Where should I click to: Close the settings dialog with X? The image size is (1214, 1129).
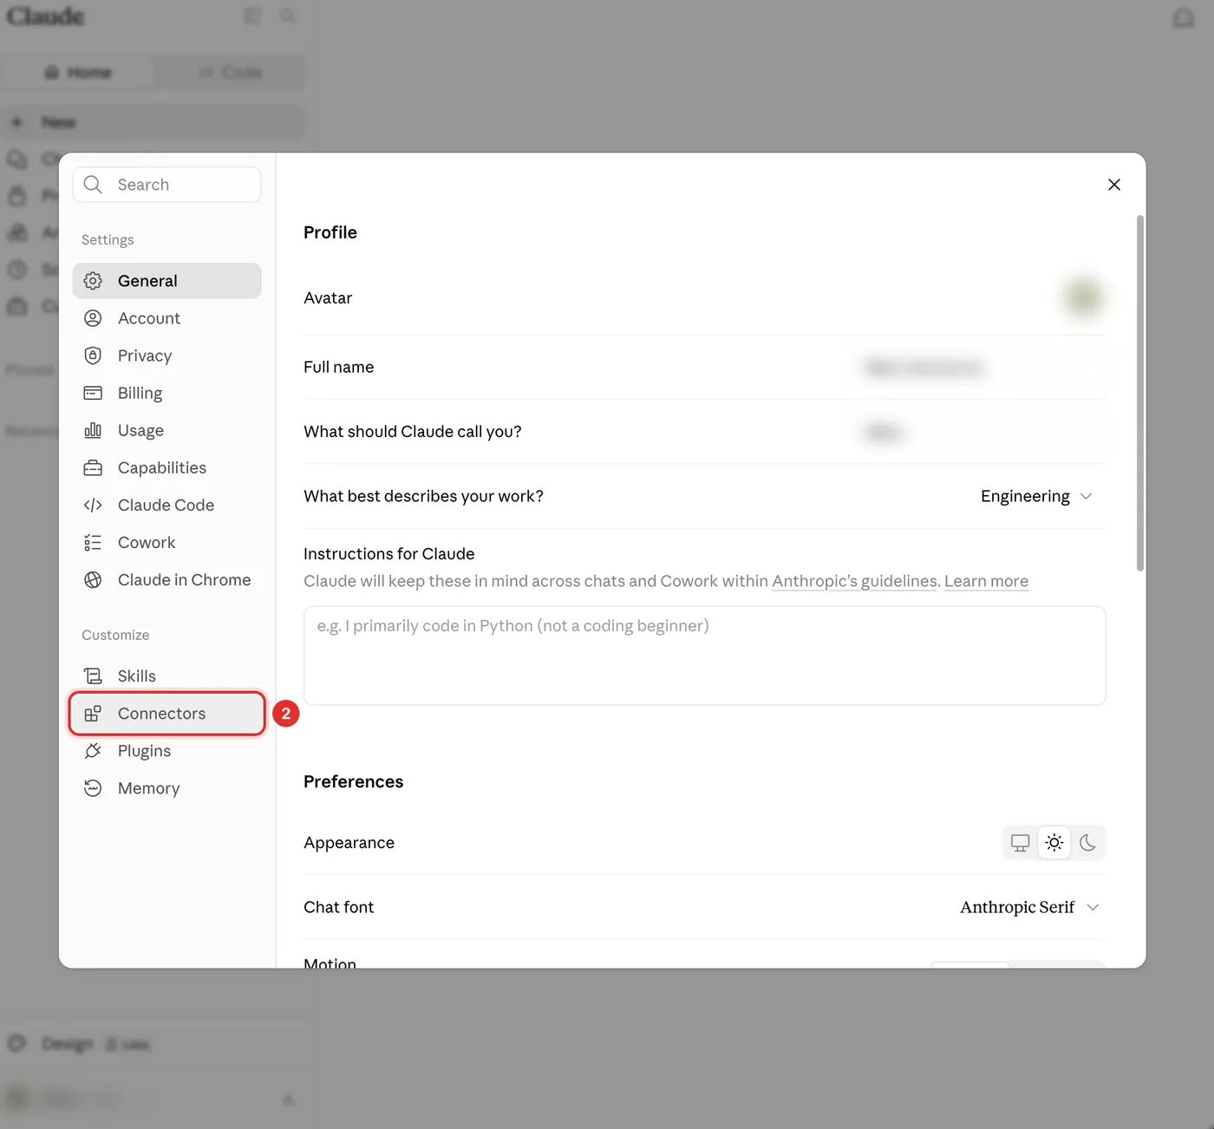coord(1114,185)
